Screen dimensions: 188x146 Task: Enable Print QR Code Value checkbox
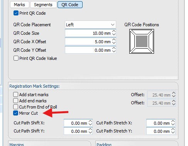(x=16, y=58)
